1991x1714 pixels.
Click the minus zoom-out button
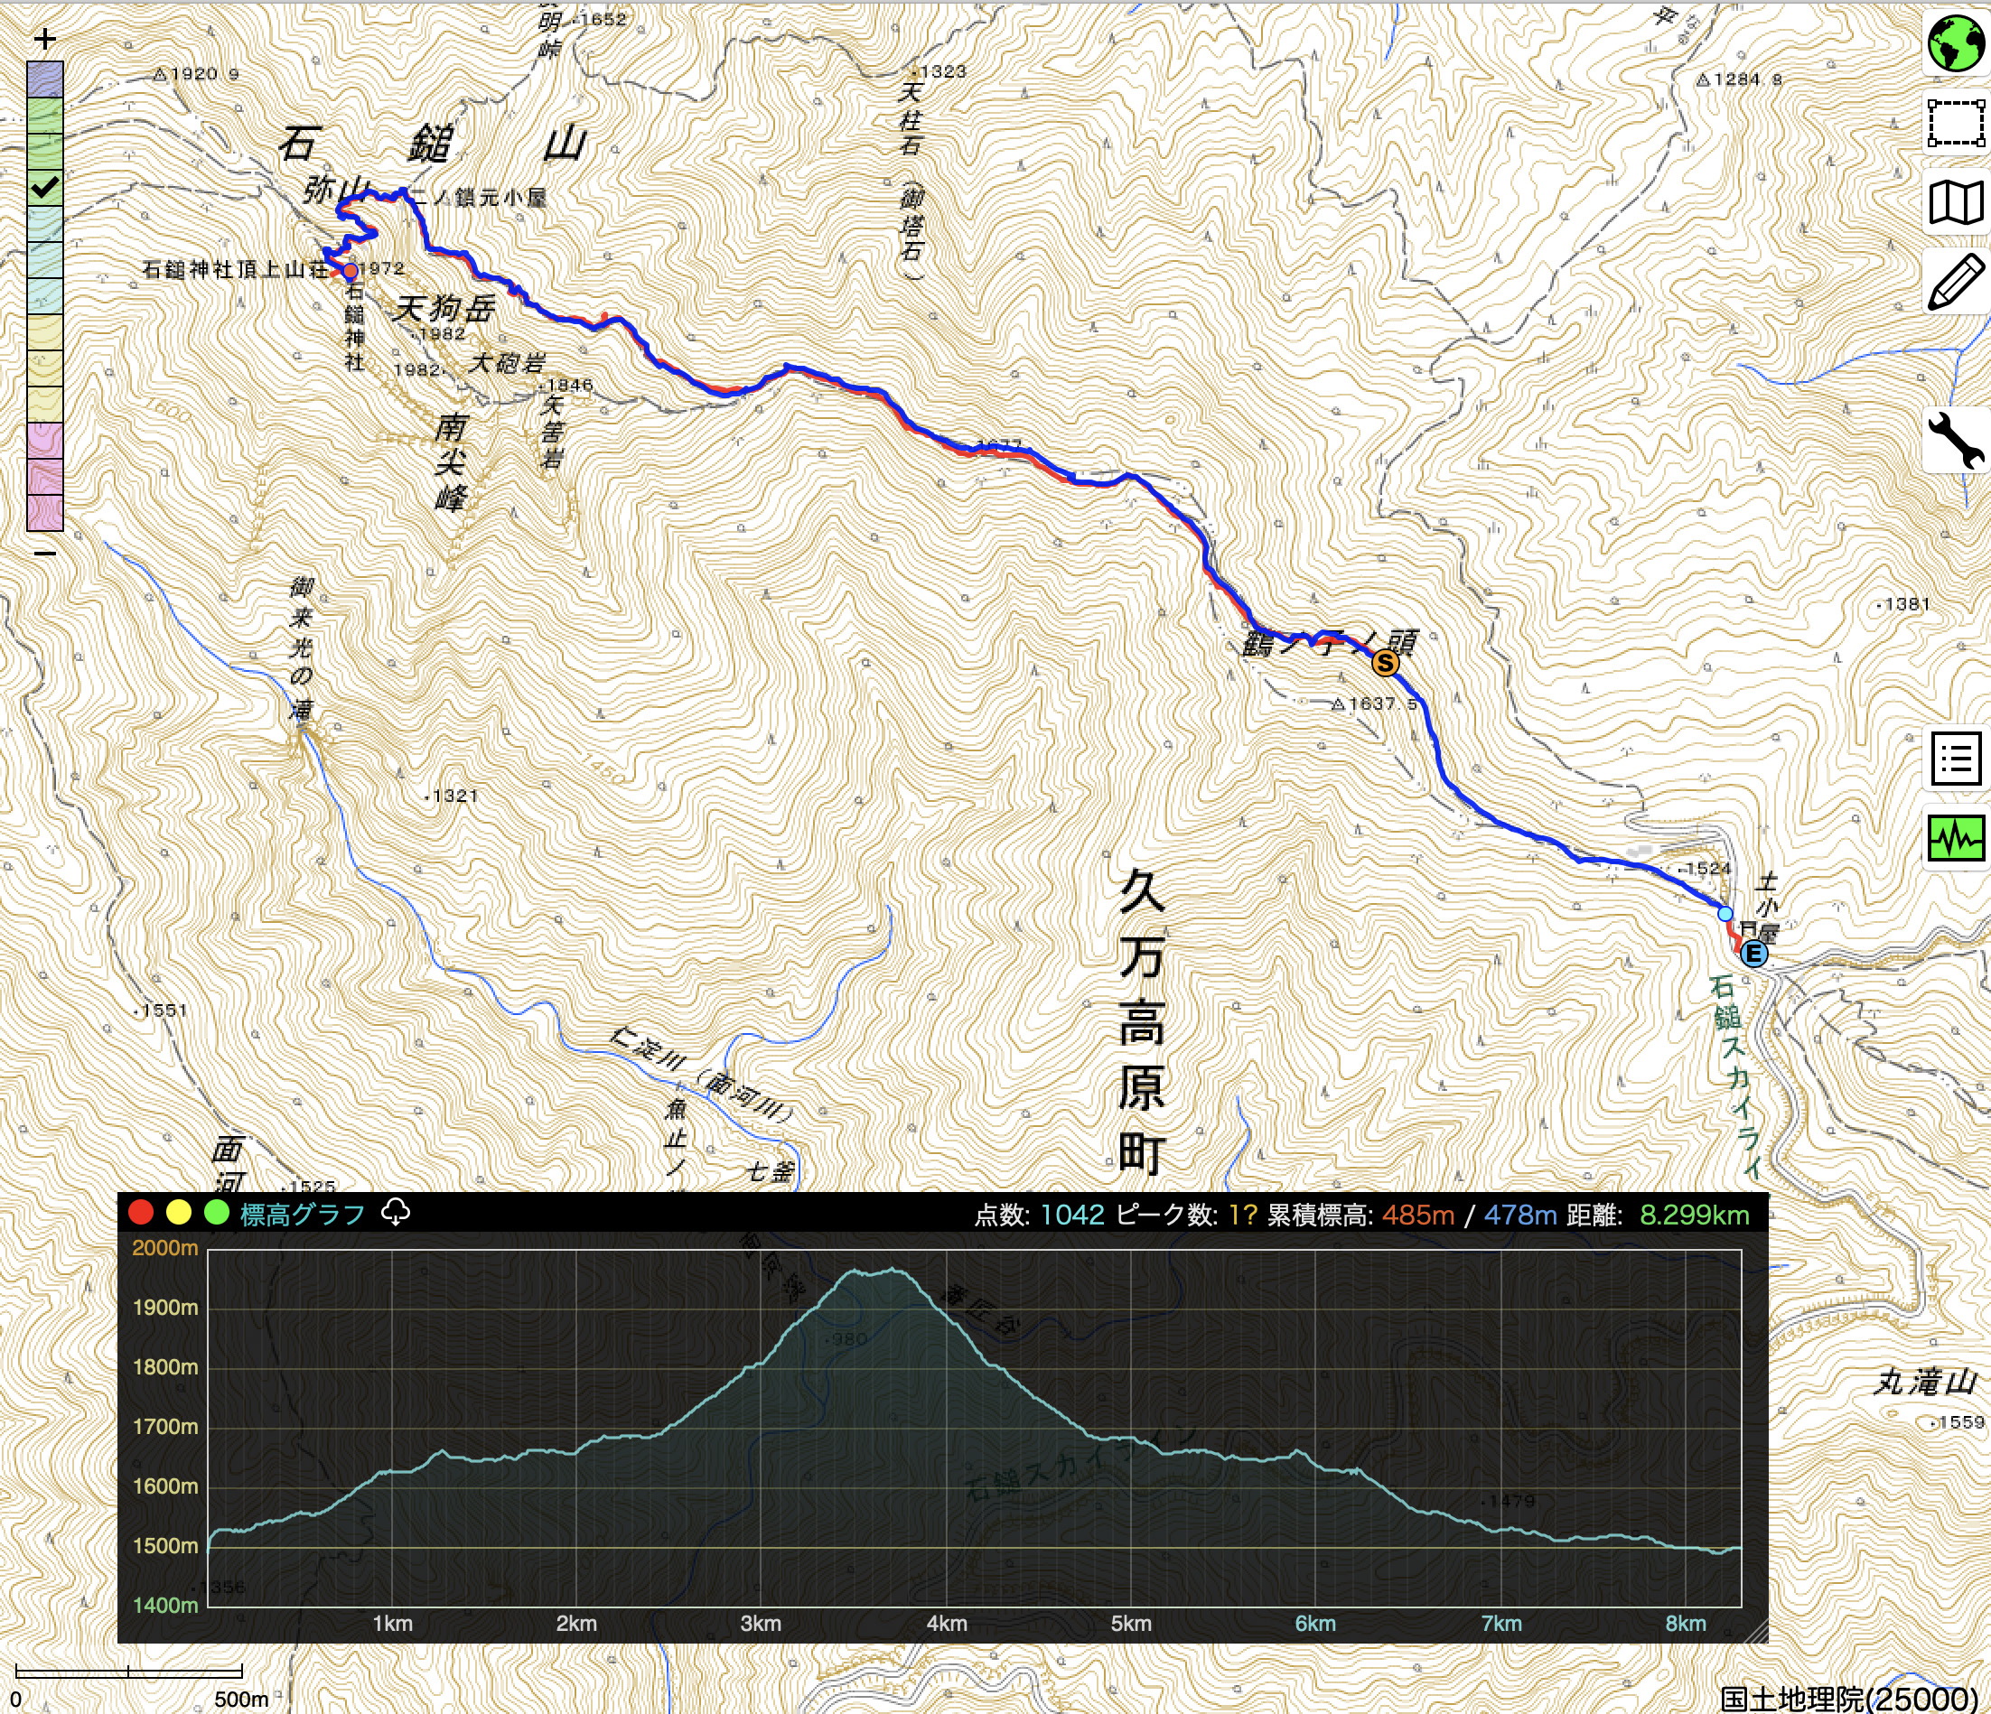tap(44, 554)
